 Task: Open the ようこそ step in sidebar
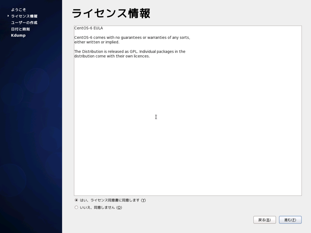point(18,10)
